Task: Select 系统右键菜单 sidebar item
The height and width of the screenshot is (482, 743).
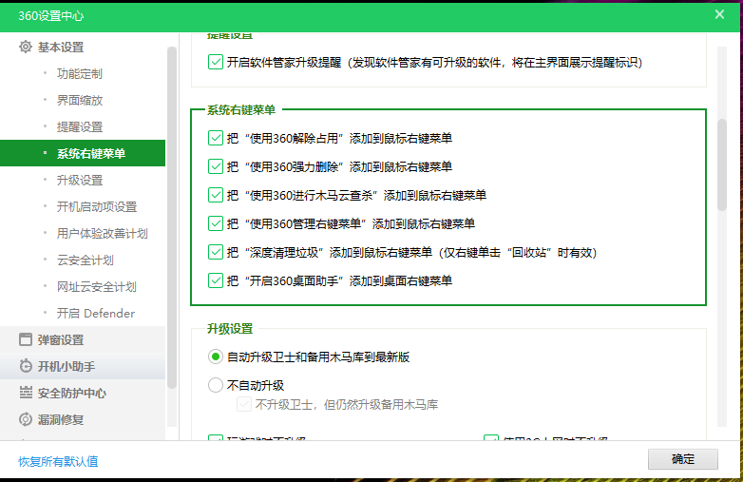Action: pos(83,153)
